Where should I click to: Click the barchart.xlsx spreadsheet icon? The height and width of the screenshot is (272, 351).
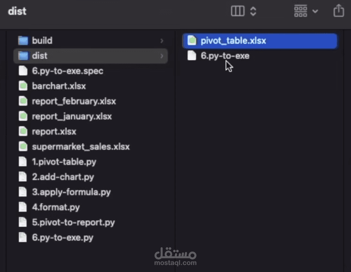coord(23,86)
